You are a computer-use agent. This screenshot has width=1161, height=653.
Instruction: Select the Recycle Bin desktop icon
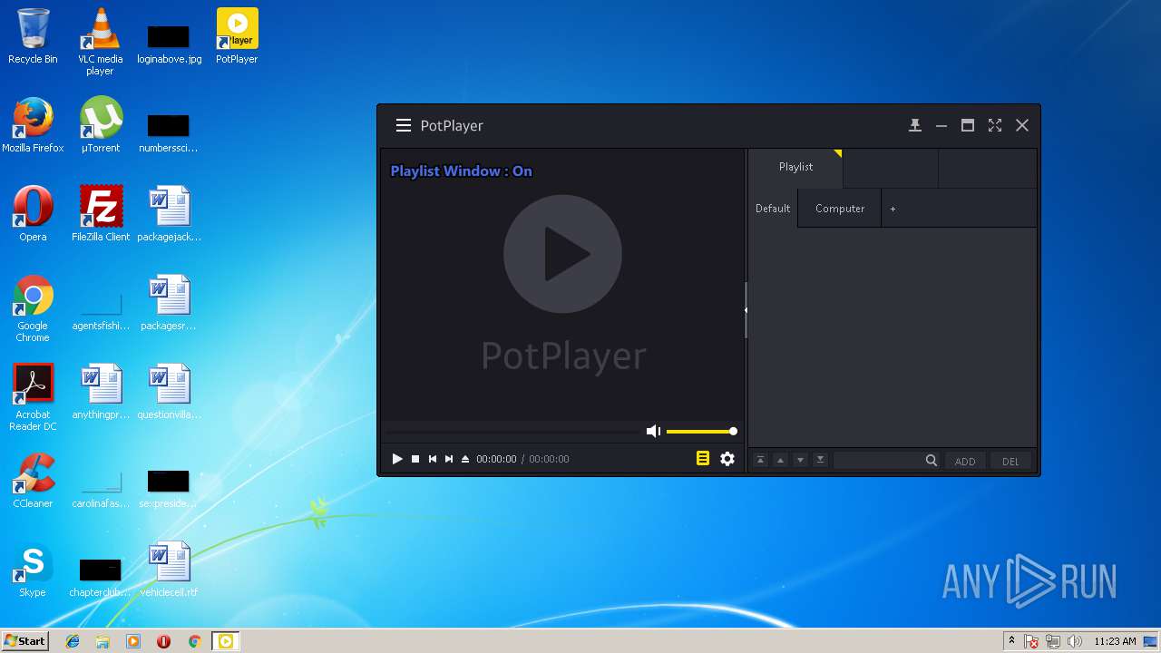(x=33, y=36)
